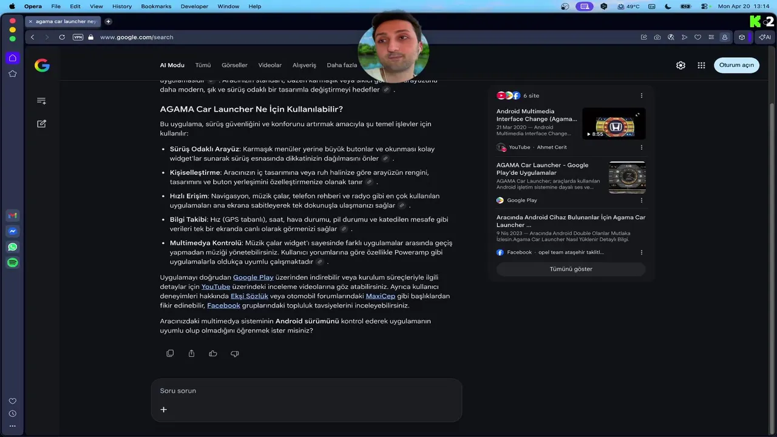Add page to bookmarks heart icon
This screenshot has height=437, width=777.
pyautogui.click(x=697, y=37)
